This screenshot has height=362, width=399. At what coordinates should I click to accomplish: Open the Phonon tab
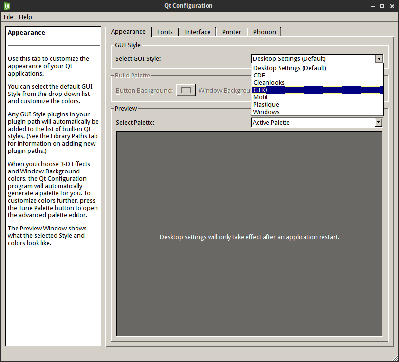coord(265,32)
